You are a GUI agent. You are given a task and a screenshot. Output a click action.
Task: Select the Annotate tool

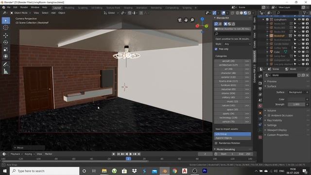(x=6, y=64)
